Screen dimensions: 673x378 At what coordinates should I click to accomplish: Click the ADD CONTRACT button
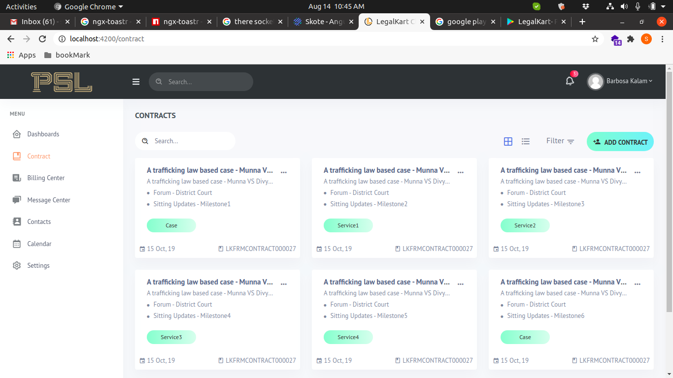tap(620, 142)
